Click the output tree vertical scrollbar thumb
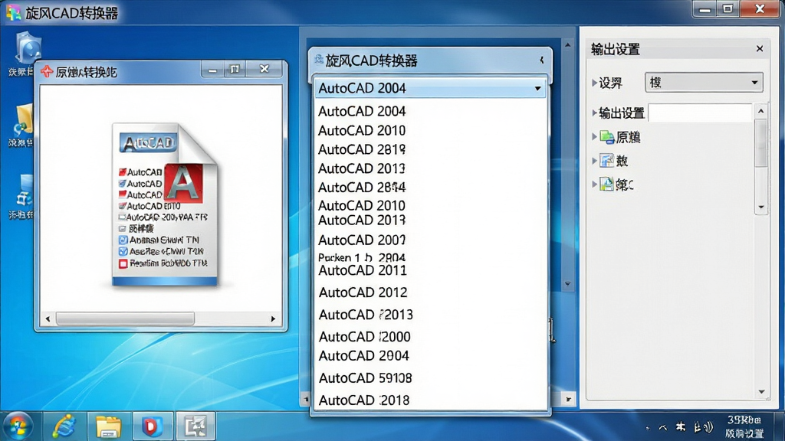 pos(761,143)
